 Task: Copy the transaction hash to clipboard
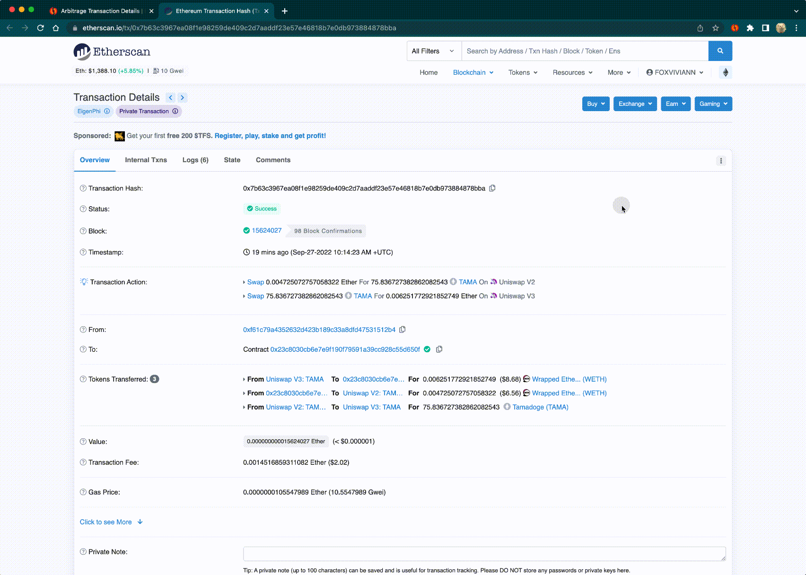[492, 188]
